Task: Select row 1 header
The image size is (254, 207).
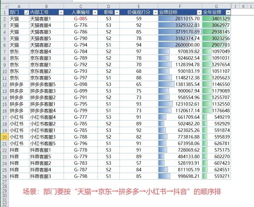Action: pos(5,12)
